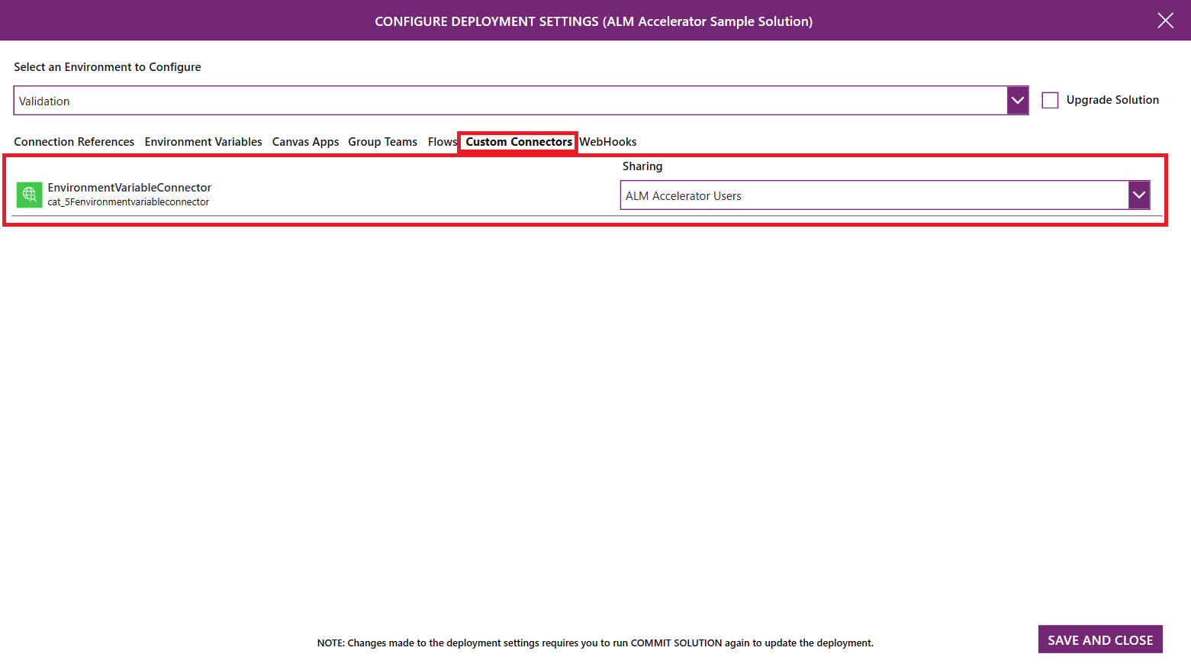
Task: Enable the Upgrade Solution checkbox
Action: click(x=1050, y=100)
